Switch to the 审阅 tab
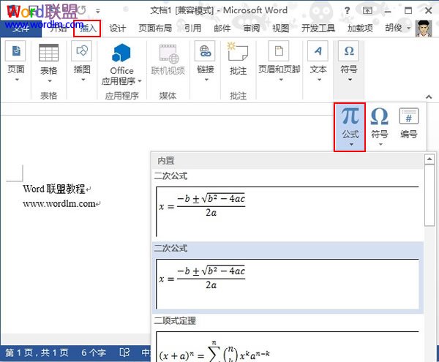The image size is (439, 362). (x=252, y=29)
